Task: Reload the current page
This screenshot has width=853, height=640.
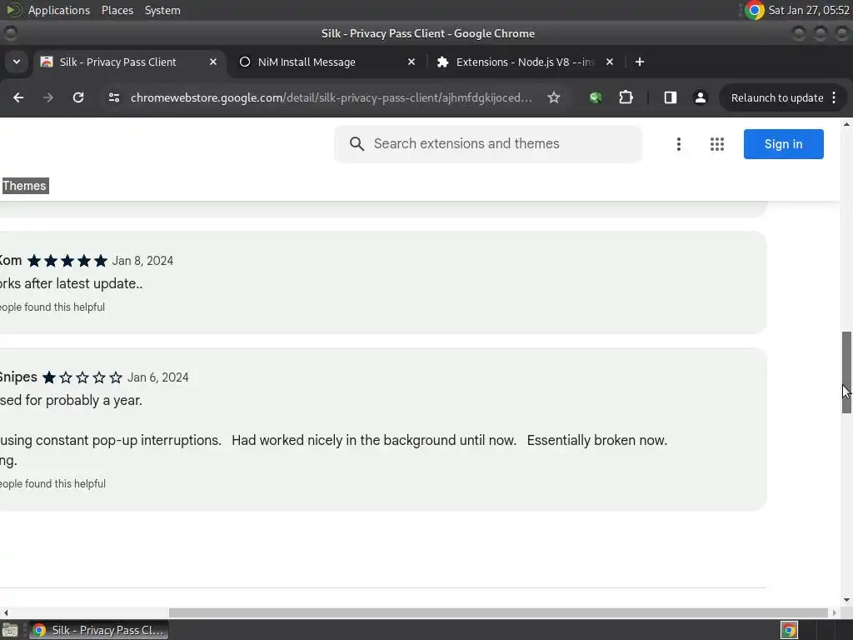Action: point(78,97)
